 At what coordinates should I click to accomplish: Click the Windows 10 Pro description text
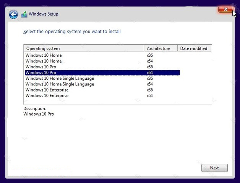[39, 114]
